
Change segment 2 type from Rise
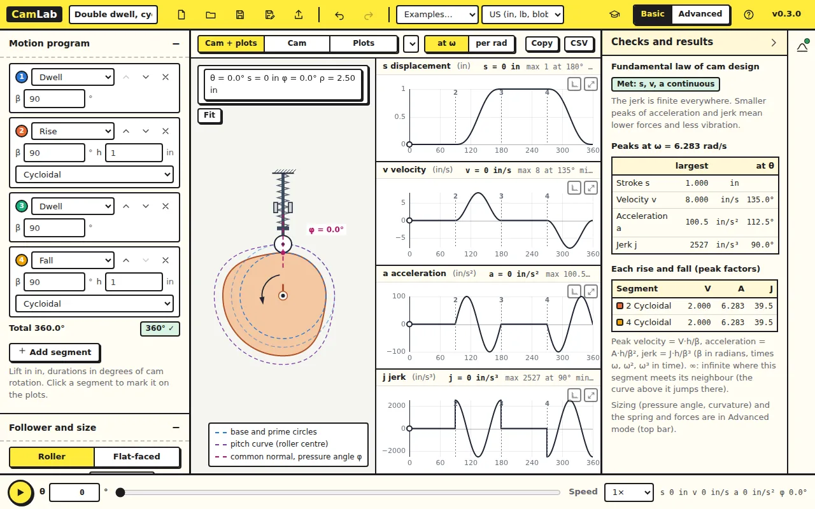pos(73,131)
